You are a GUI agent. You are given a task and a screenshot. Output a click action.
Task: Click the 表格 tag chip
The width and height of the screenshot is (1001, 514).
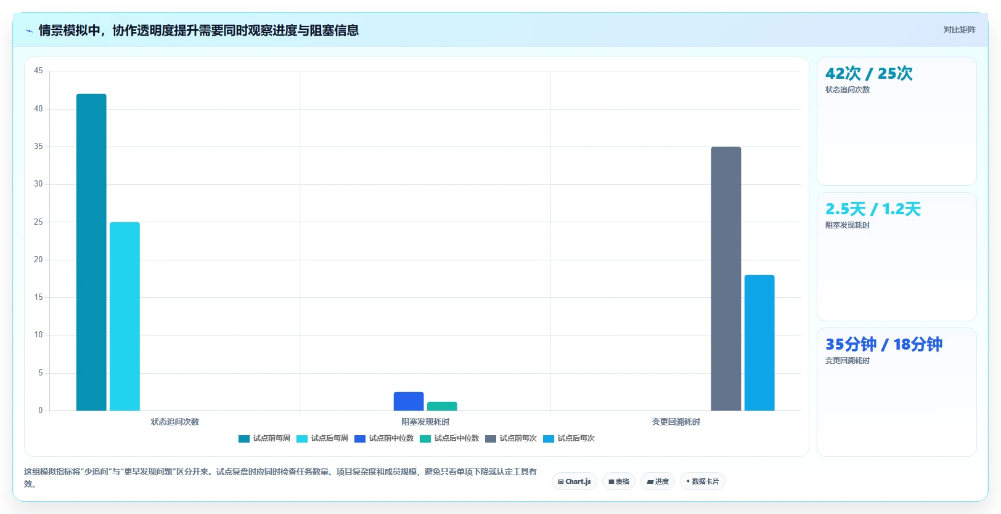click(619, 481)
